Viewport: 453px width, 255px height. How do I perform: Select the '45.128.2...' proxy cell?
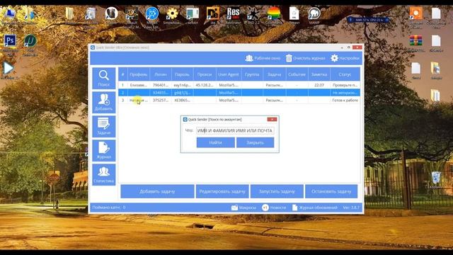tap(205, 85)
